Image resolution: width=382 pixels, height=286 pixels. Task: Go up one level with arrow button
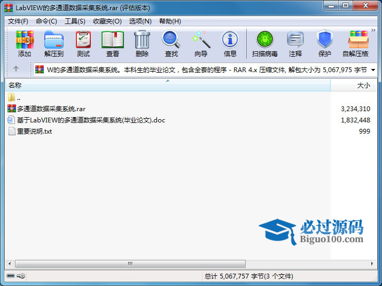pyautogui.click(x=16, y=69)
